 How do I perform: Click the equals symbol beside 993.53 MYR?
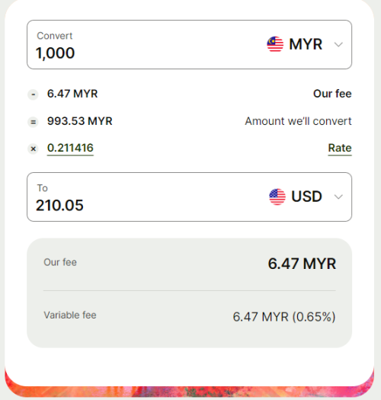click(34, 122)
